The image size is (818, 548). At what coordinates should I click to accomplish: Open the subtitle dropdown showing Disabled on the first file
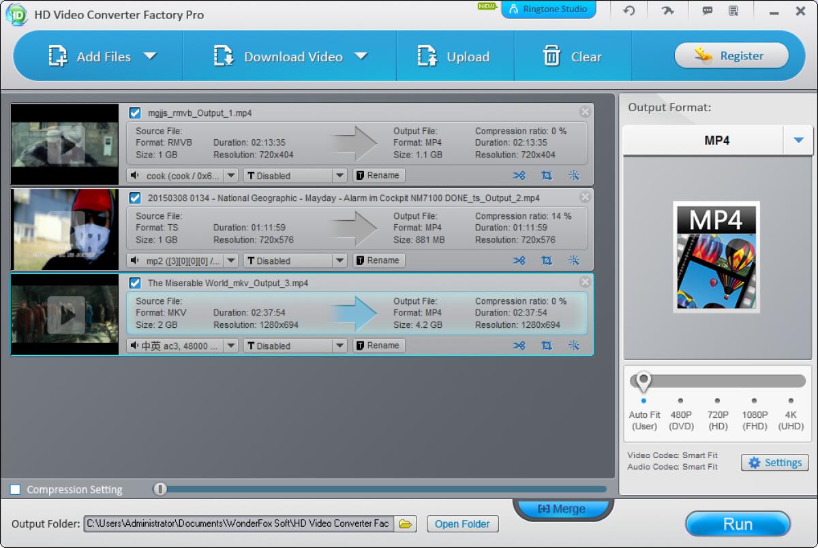point(341,175)
